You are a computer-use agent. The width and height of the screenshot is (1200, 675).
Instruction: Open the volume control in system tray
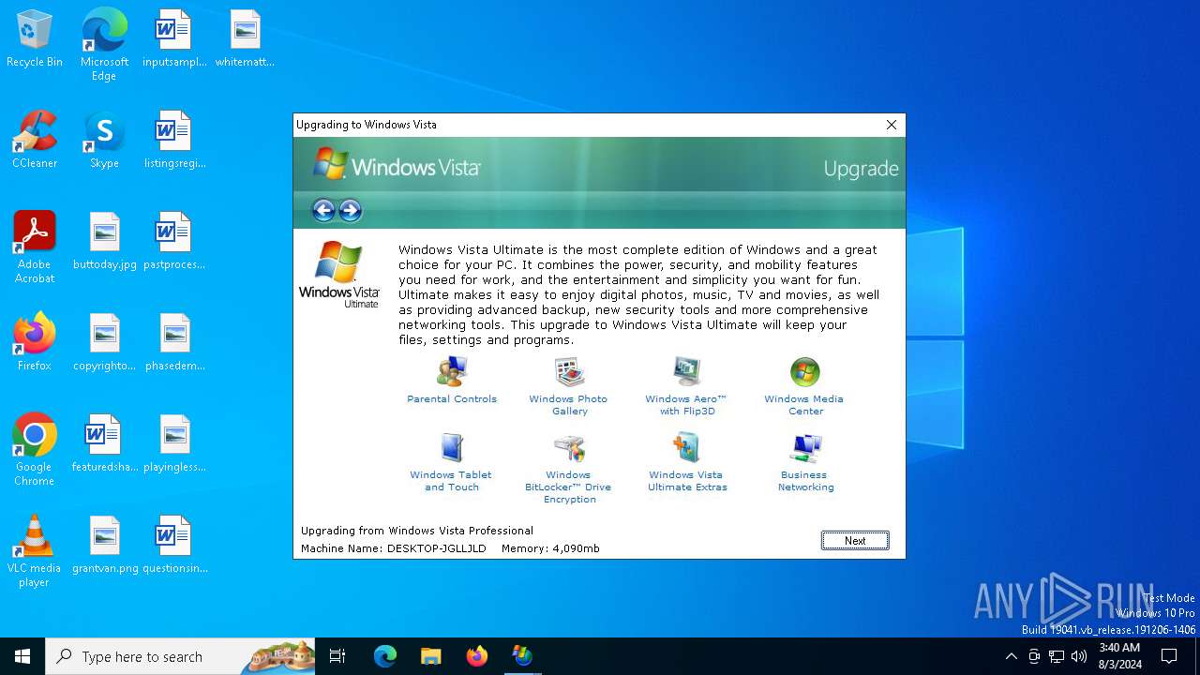tap(1079, 656)
